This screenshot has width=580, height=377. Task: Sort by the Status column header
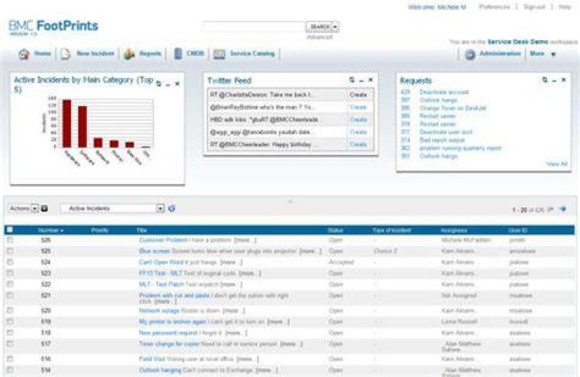pyautogui.click(x=335, y=230)
